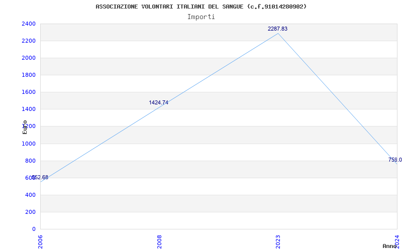
Task: Click the y-axis value 2000
Action: pyautogui.click(x=29, y=58)
